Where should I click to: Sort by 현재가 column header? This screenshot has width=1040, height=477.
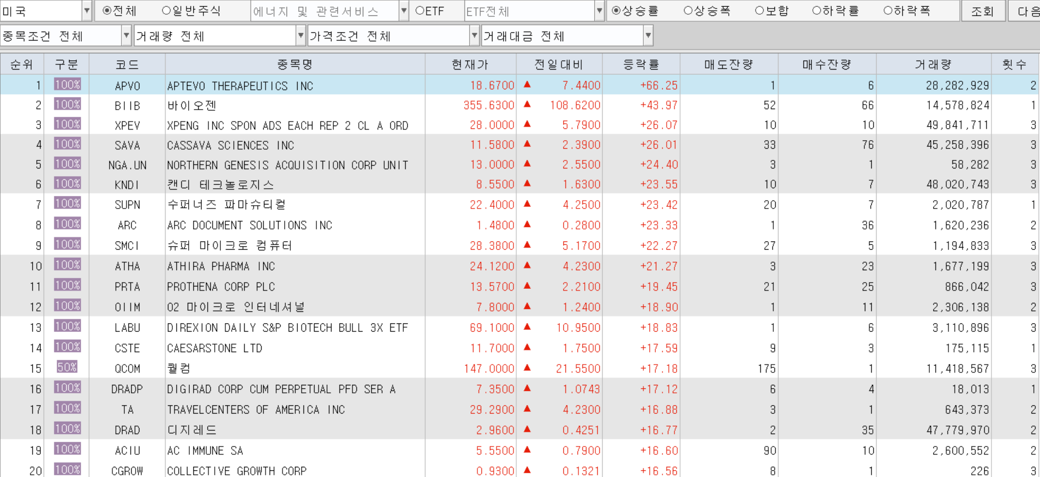[470, 64]
